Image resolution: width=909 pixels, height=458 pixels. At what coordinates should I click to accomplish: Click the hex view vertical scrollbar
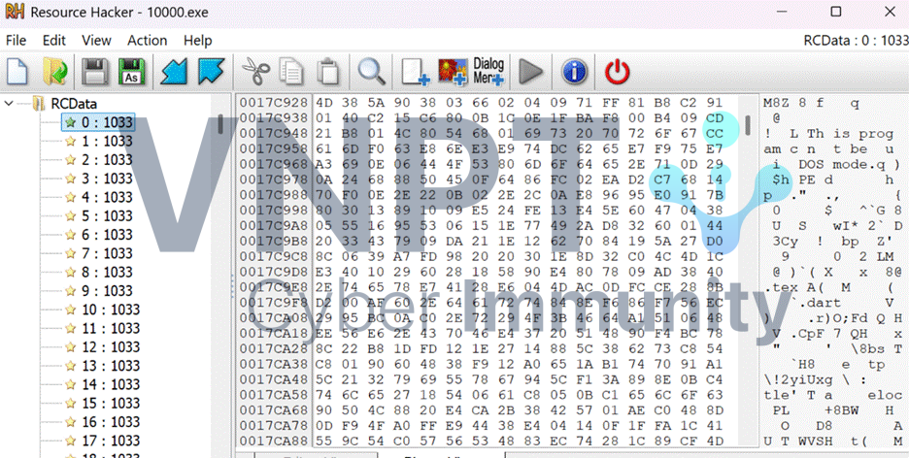748,126
